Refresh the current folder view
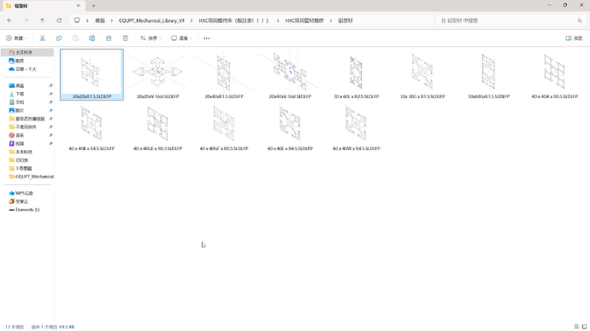Image resolution: width=590 pixels, height=331 pixels. click(x=59, y=20)
